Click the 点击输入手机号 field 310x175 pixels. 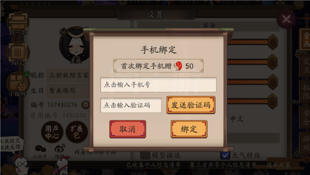point(158,85)
